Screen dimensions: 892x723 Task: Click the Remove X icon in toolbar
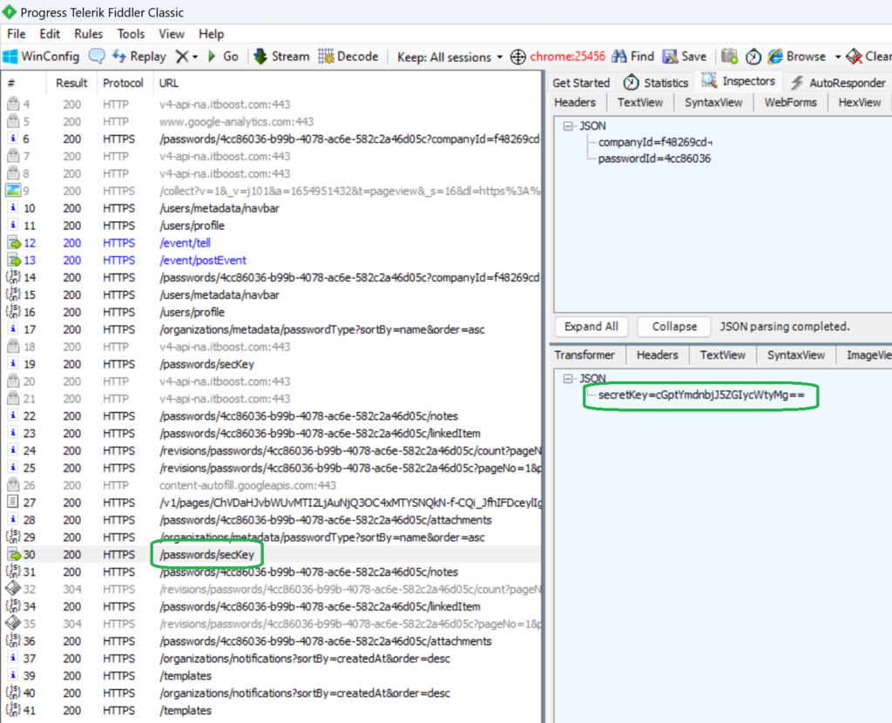click(182, 57)
